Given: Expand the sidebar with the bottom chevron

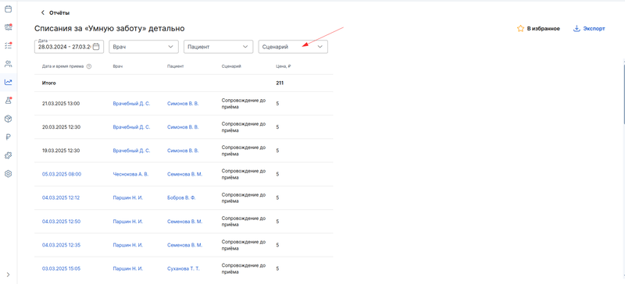Looking at the screenshot, I should 8,275.
